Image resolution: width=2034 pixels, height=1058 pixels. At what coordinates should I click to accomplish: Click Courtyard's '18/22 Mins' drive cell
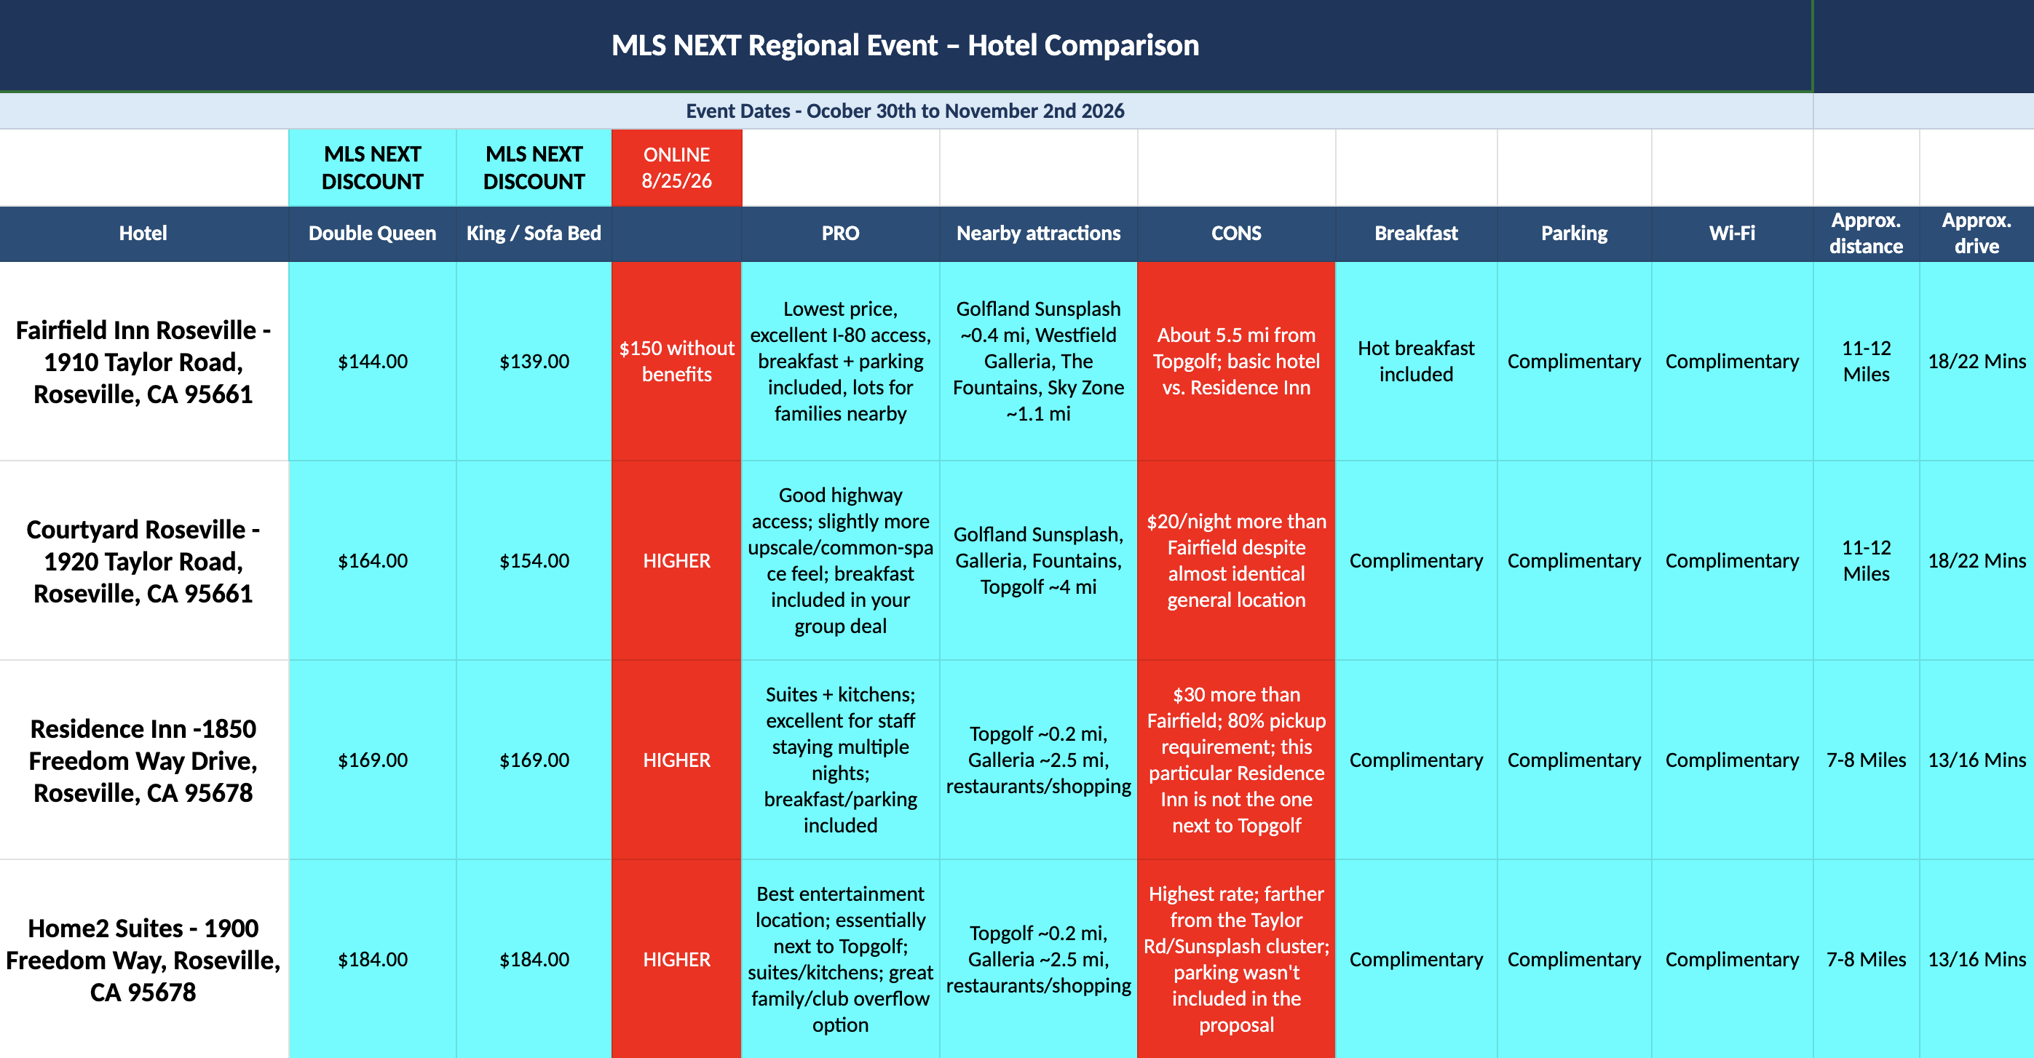(1977, 561)
